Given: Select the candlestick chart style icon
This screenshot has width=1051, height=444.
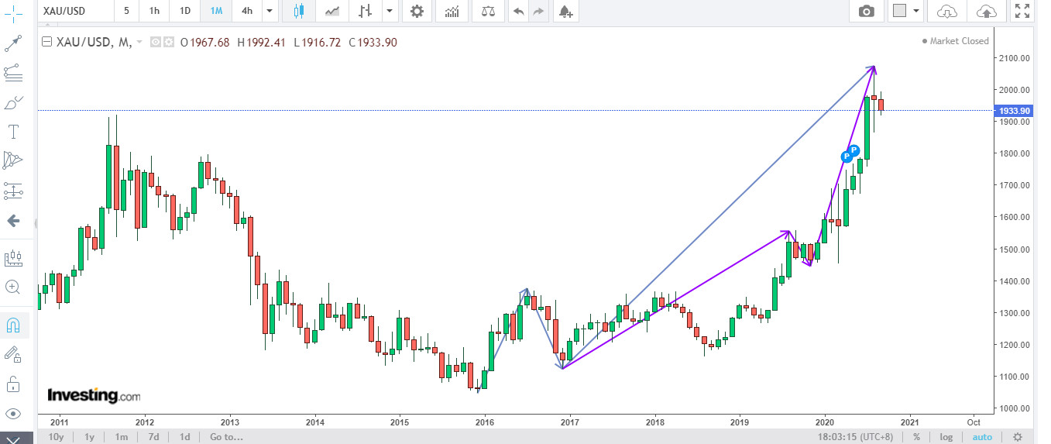Looking at the screenshot, I should coord(299,11).
